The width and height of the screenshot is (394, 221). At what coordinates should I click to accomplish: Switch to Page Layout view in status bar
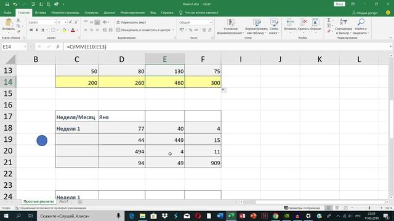point(337,208)
